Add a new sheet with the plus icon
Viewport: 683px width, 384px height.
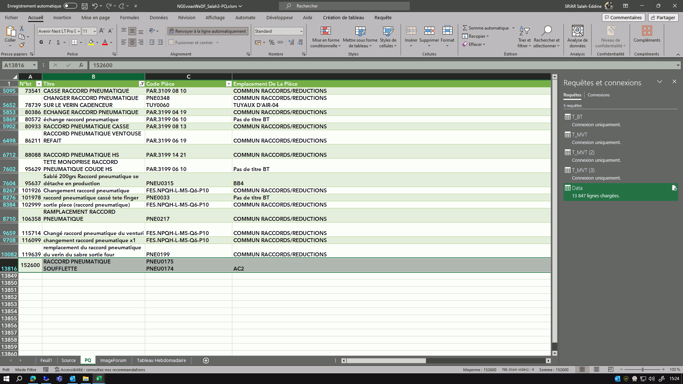point(206,361)
